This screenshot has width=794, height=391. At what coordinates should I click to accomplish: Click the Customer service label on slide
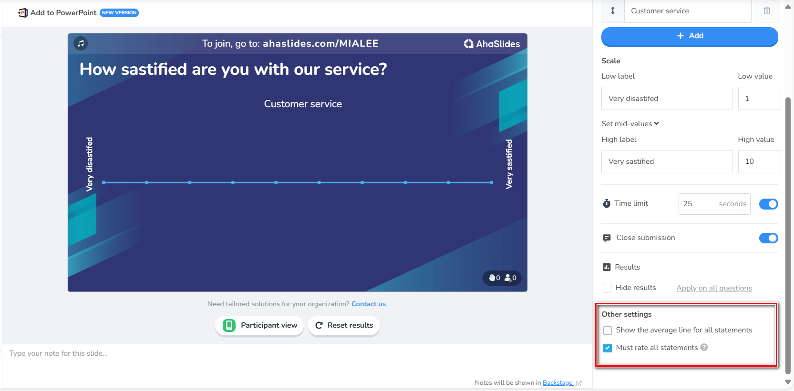(303, 104)
